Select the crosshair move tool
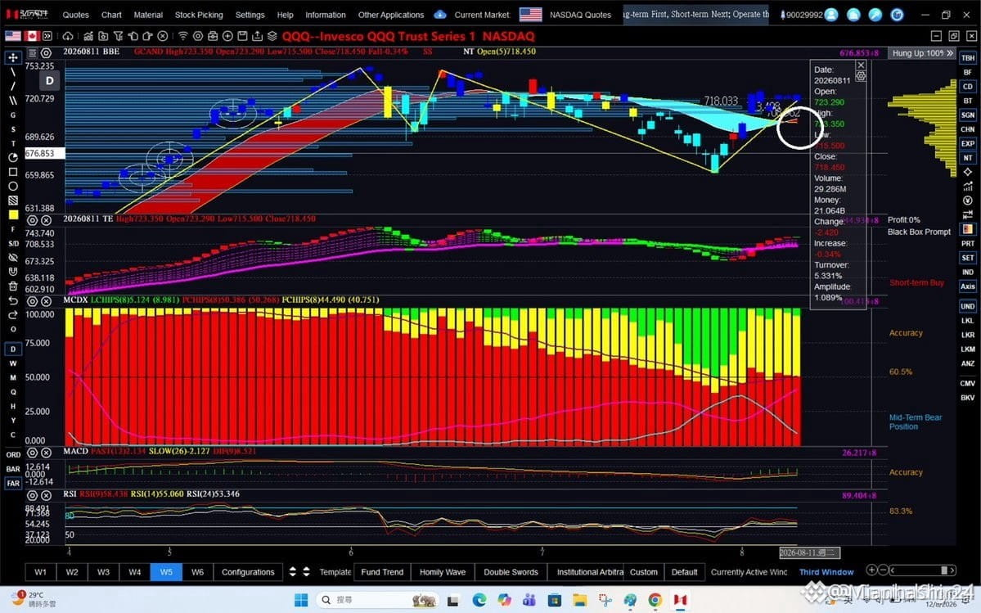The height and width of the screenshot is (613, 981). 12,57
